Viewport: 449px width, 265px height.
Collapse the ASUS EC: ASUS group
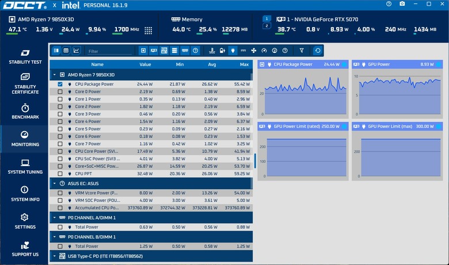[55, 183]
